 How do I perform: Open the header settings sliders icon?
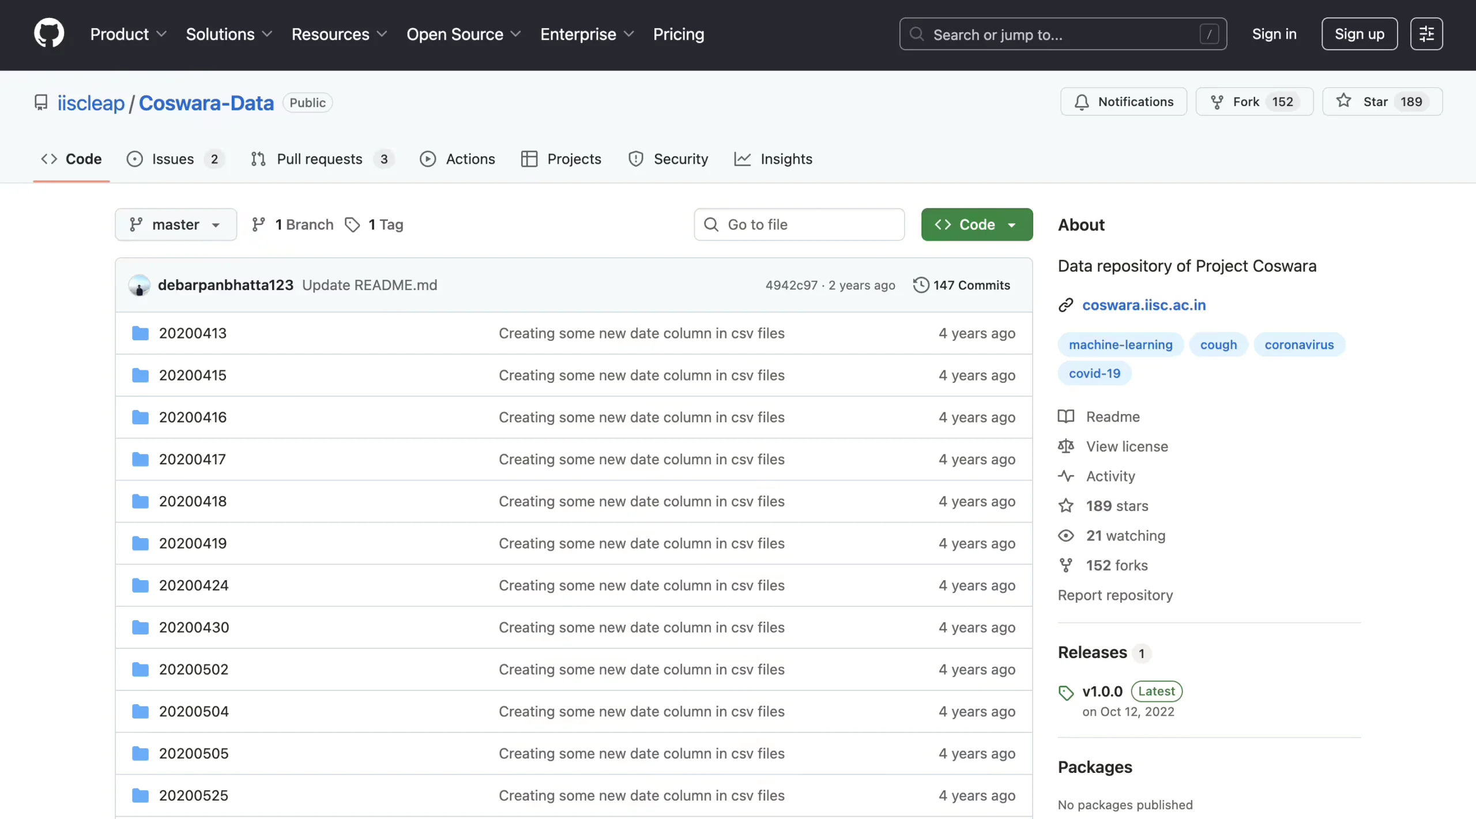1426,34
